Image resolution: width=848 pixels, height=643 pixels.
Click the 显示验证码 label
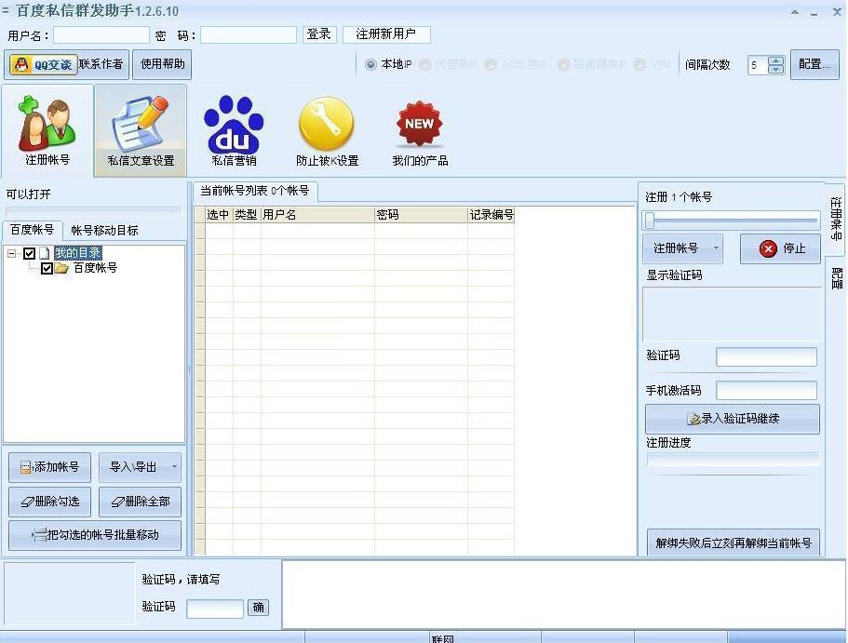tap(675, 275)
